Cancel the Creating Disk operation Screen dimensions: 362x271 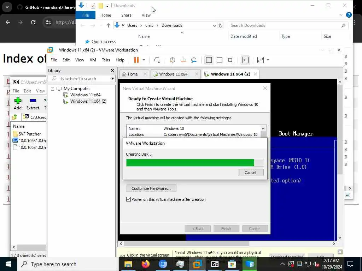coord(251,173)
